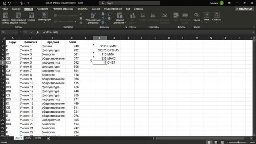Select row header 6
Viewport: 256px width, 144px height.
pyautogui.click(x=3, y=62)
